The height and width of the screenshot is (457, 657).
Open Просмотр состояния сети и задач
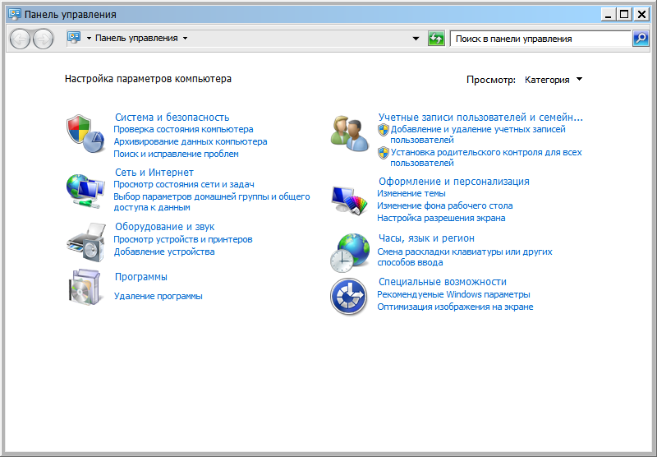[x=184, y=184]
